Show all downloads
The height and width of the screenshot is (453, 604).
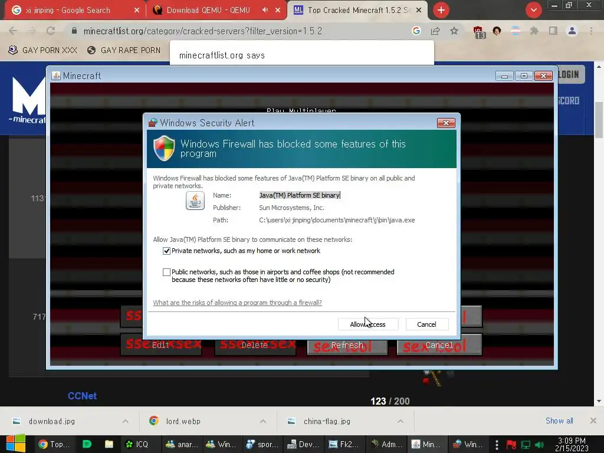coord(559,421)
